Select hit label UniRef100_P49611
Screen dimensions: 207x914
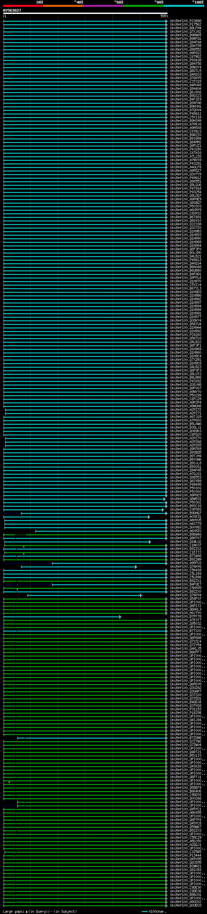[x=185, y=113]
